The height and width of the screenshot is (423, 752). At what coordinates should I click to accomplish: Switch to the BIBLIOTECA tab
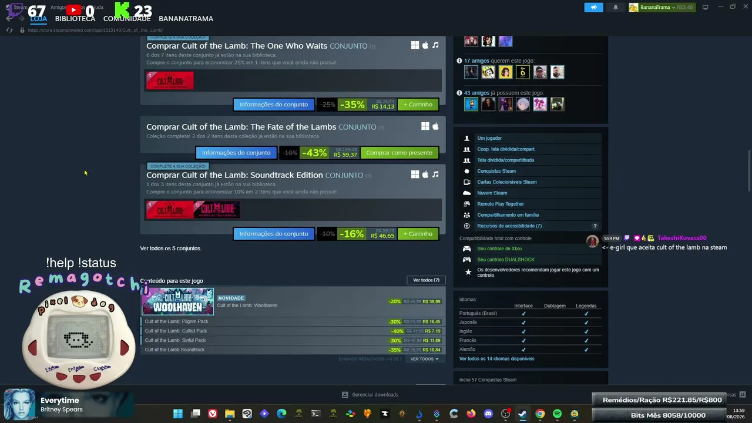click(x=75, y=19)
